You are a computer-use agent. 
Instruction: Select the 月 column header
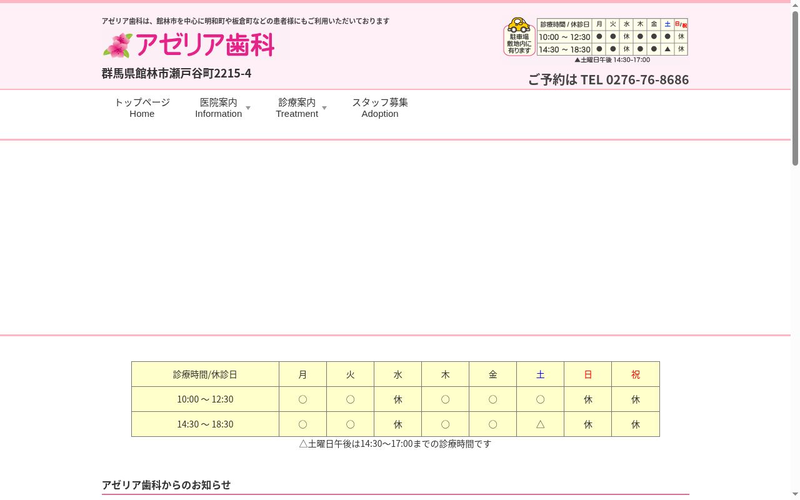click(x=302, y=374)
